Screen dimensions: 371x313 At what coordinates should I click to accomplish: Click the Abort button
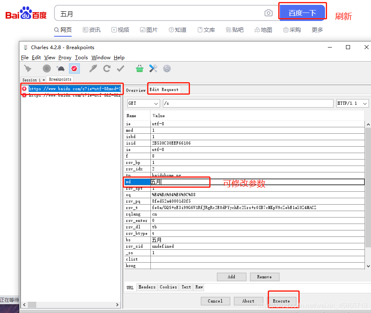248,301
